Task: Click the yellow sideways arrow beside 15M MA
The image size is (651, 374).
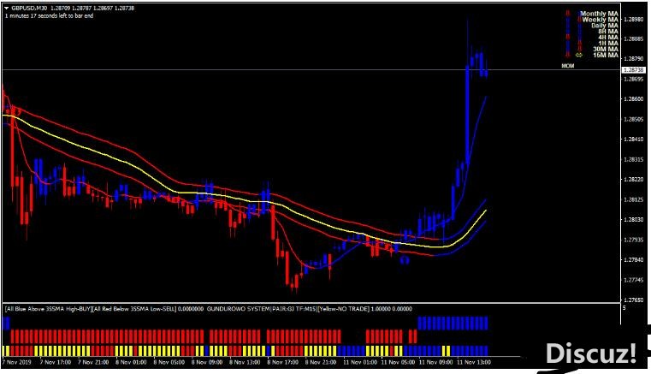Action: [579, 55]
